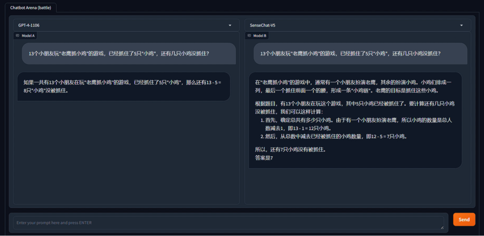Click Model A user question bubble
Viewport: 484px width, 236px height.
(129, 54)
